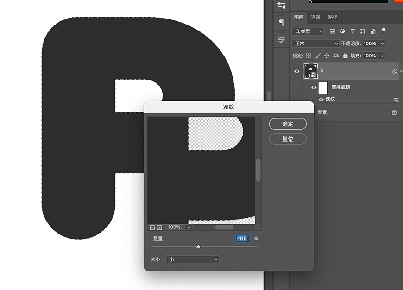Filter layers by shape layer icon
The image size is (403, 290).
point(363,31)
